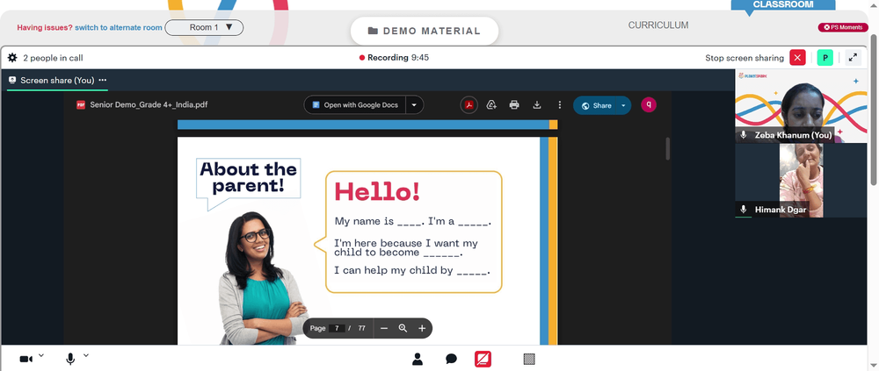Screen dimensions: 879x371
Task: Open the Room 1 dropdown
Action: tap(204, 27)
